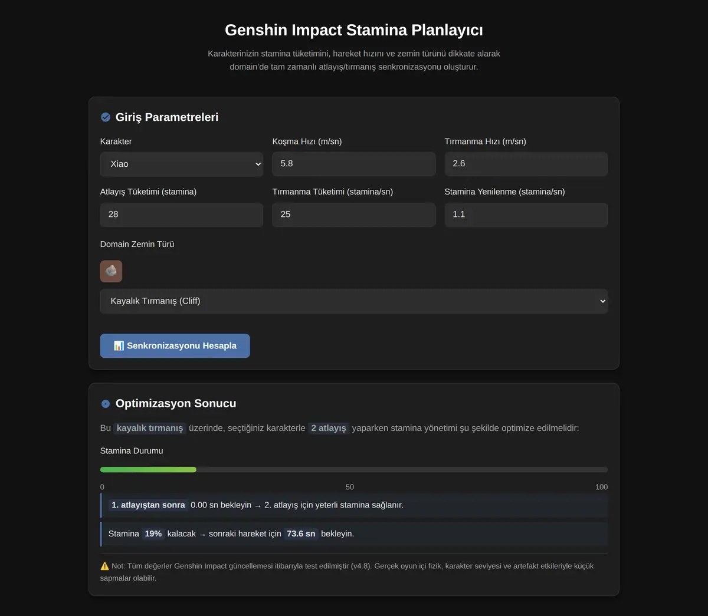Click the 100 scale label
The image size is (708, 616).
pos(601,487)
